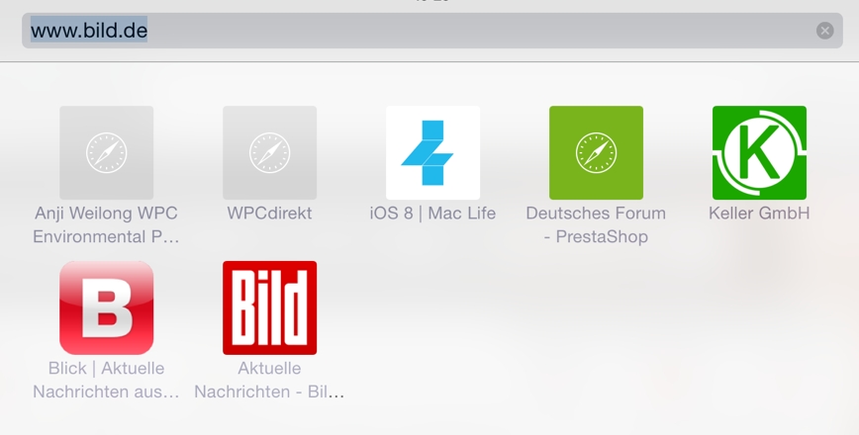Click the "Aktuelle Nachrichten - Bil…" label

pyautogui.click(x=269, y=380)
